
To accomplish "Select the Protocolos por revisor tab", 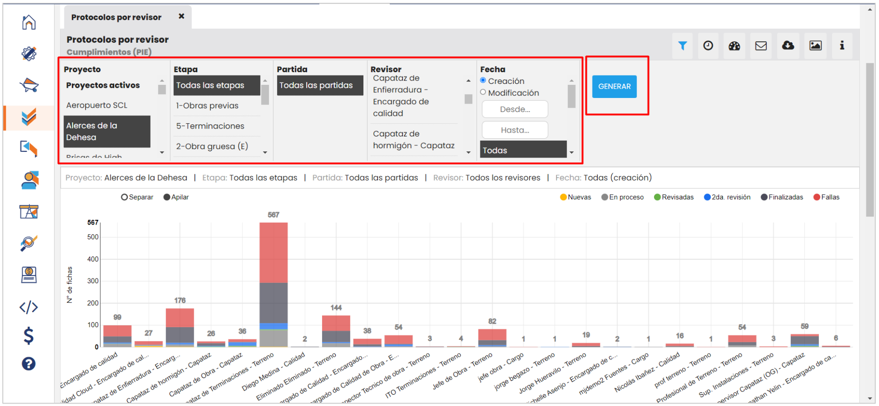I will (116, 17).
